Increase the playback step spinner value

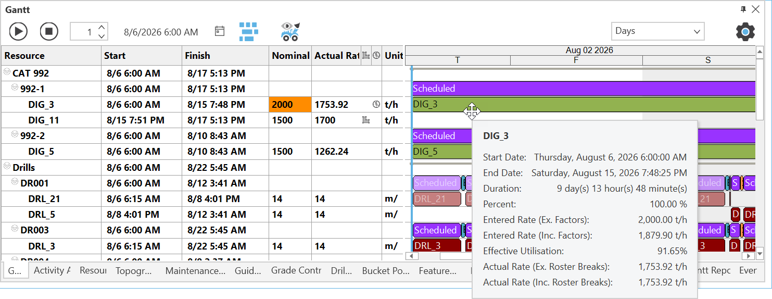coord(102,27)
